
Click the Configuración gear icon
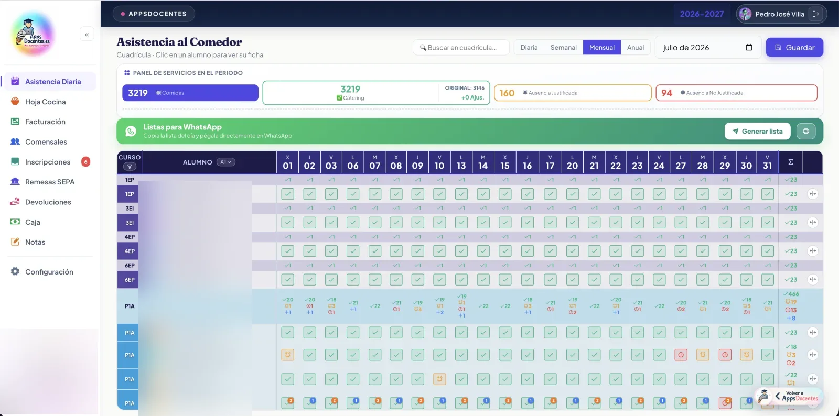(15, 271)
